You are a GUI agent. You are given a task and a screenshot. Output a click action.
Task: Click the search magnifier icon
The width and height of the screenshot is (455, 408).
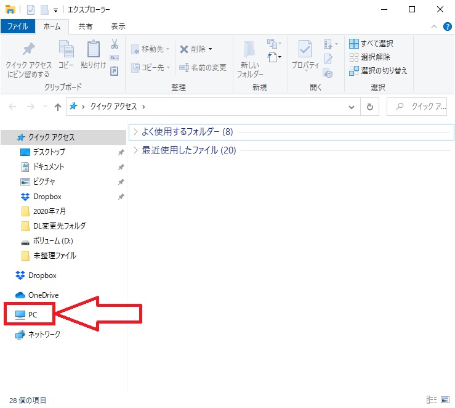[x=400, y=107]
